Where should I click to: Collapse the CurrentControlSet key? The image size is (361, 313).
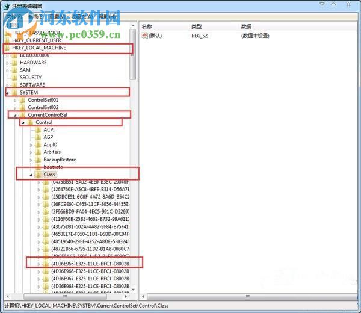click(x=15, y=116)
